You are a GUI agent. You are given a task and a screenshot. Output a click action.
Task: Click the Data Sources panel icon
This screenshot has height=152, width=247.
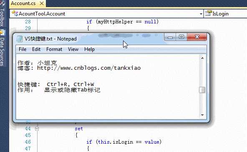[x=2, y=33]
